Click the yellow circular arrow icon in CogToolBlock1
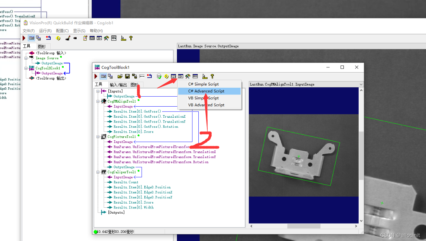The width and height of the screenshot is (426, 241). [x=166, y=76]
